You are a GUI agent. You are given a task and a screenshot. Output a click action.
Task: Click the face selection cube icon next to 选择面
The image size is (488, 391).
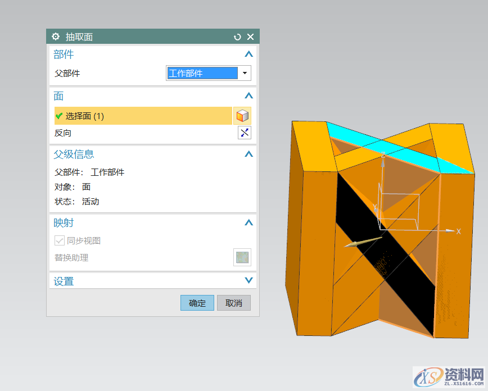(x=242, y=115)
